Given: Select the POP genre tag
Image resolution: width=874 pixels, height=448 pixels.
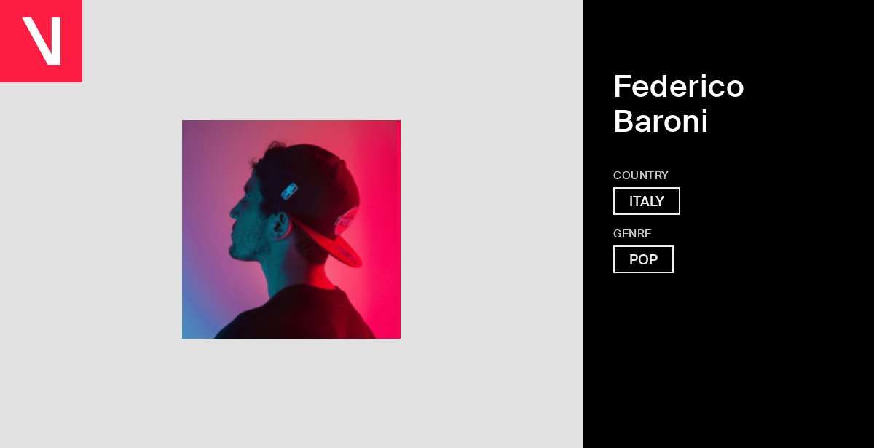Looking at the screenshot, I should (x=643, y=259).
